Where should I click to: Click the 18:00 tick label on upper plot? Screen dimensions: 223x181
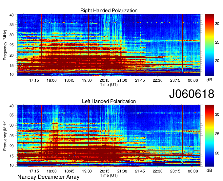click(51, 80)
